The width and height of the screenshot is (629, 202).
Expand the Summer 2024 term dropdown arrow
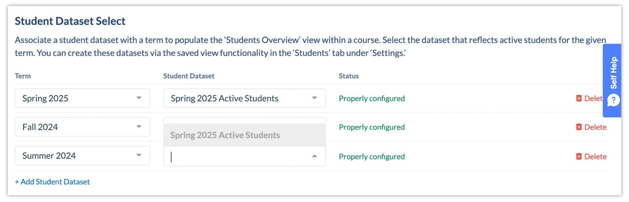point(139,155)
